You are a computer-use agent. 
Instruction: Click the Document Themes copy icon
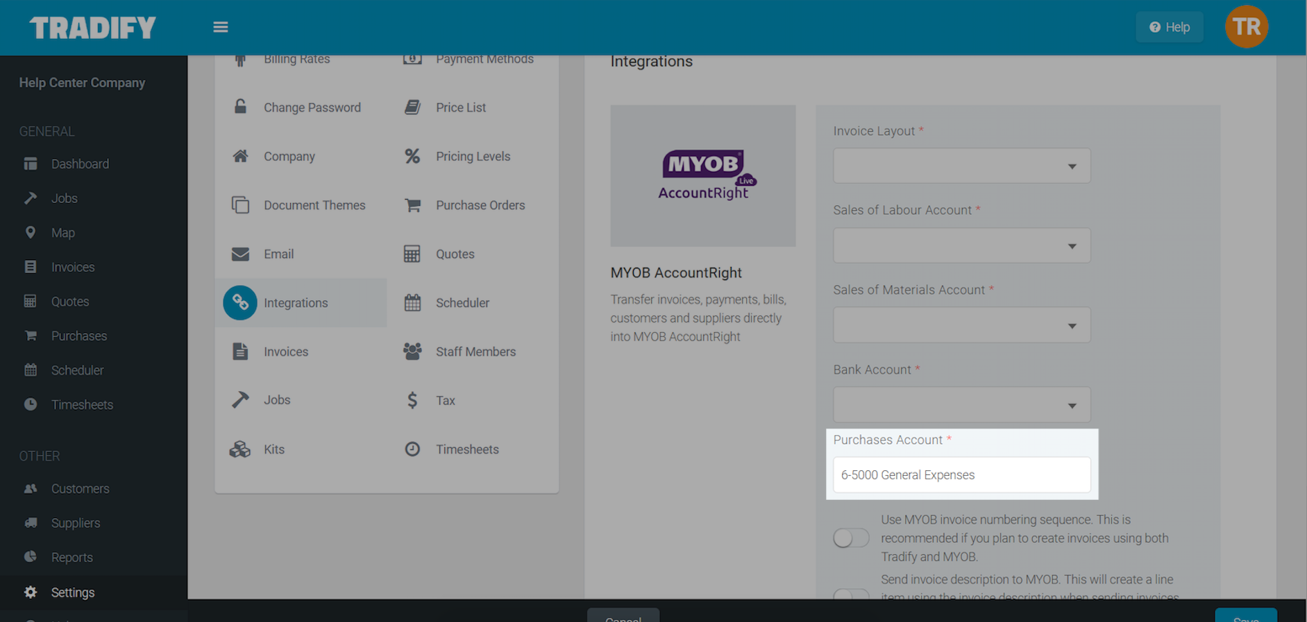point(240,205)
